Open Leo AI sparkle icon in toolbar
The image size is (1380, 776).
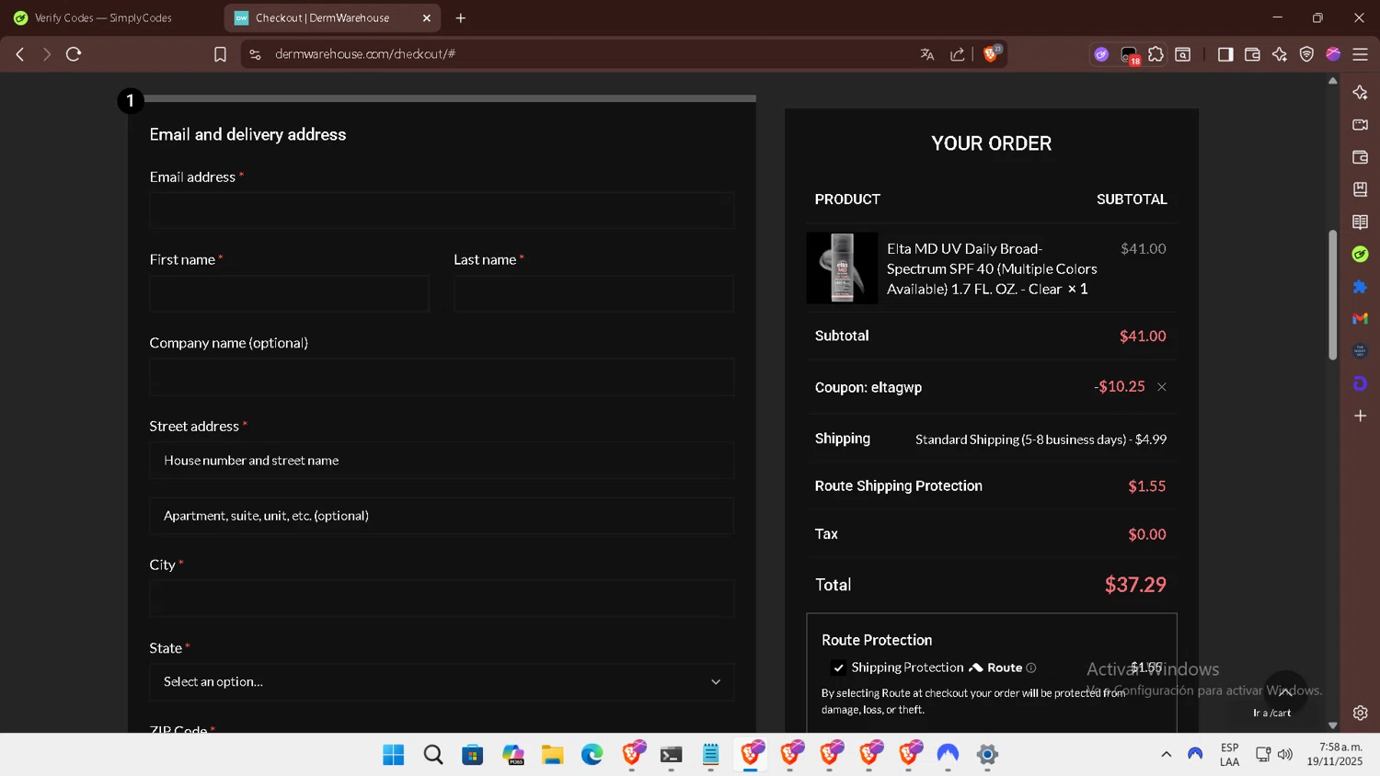click(x=1280, y=54)
